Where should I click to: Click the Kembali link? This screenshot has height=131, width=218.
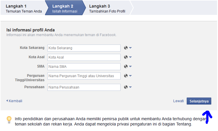pos(16,101)
